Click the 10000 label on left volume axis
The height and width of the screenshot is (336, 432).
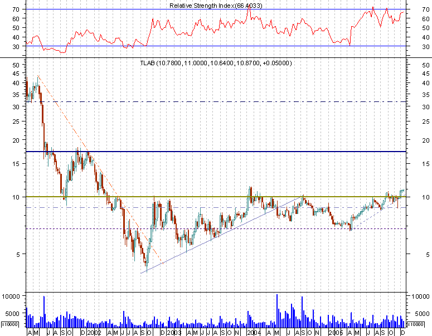[x=11, y=296]
